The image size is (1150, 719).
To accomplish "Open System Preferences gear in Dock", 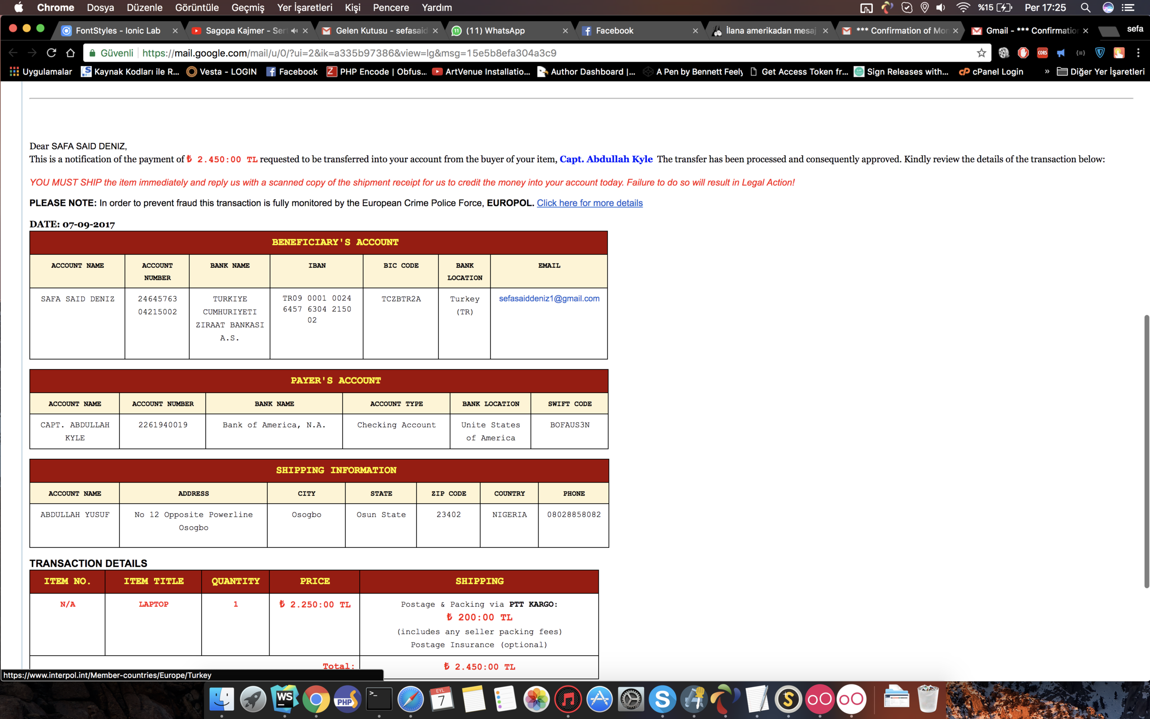I will 631,700.
